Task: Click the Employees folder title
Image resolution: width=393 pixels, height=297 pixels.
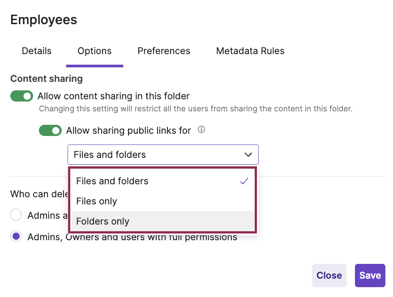Action: (x=43, y=20)
